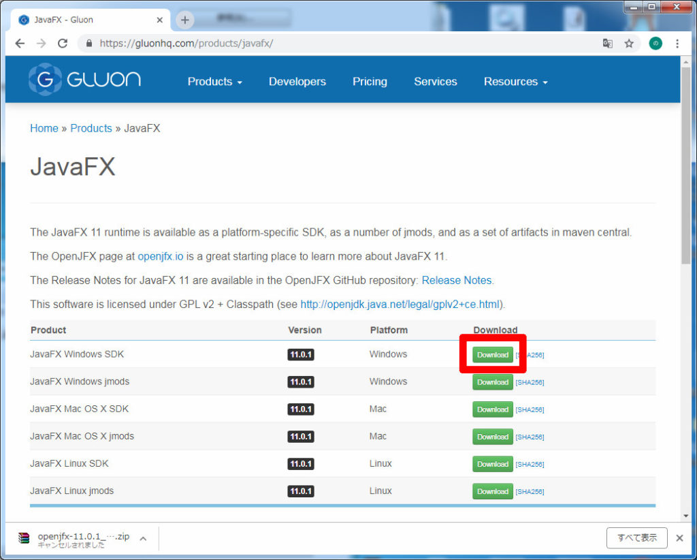
Task: View site security via the padlock icon
Action: click(88, 42)
